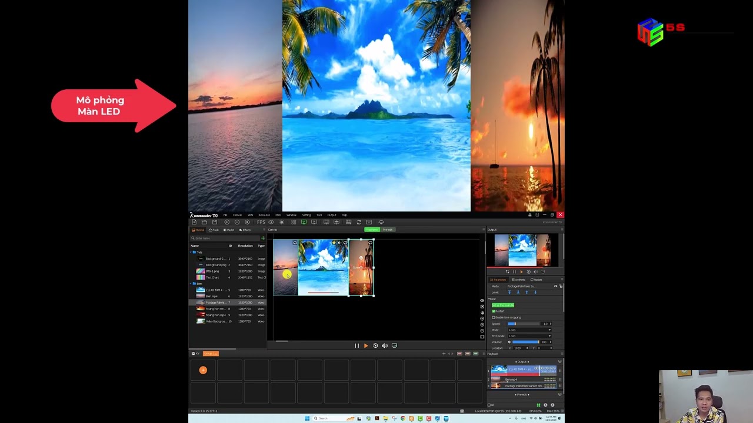The height and width of the screenshot is (423, 753).
Task: Open the Output menu
Action: point(332,215)
